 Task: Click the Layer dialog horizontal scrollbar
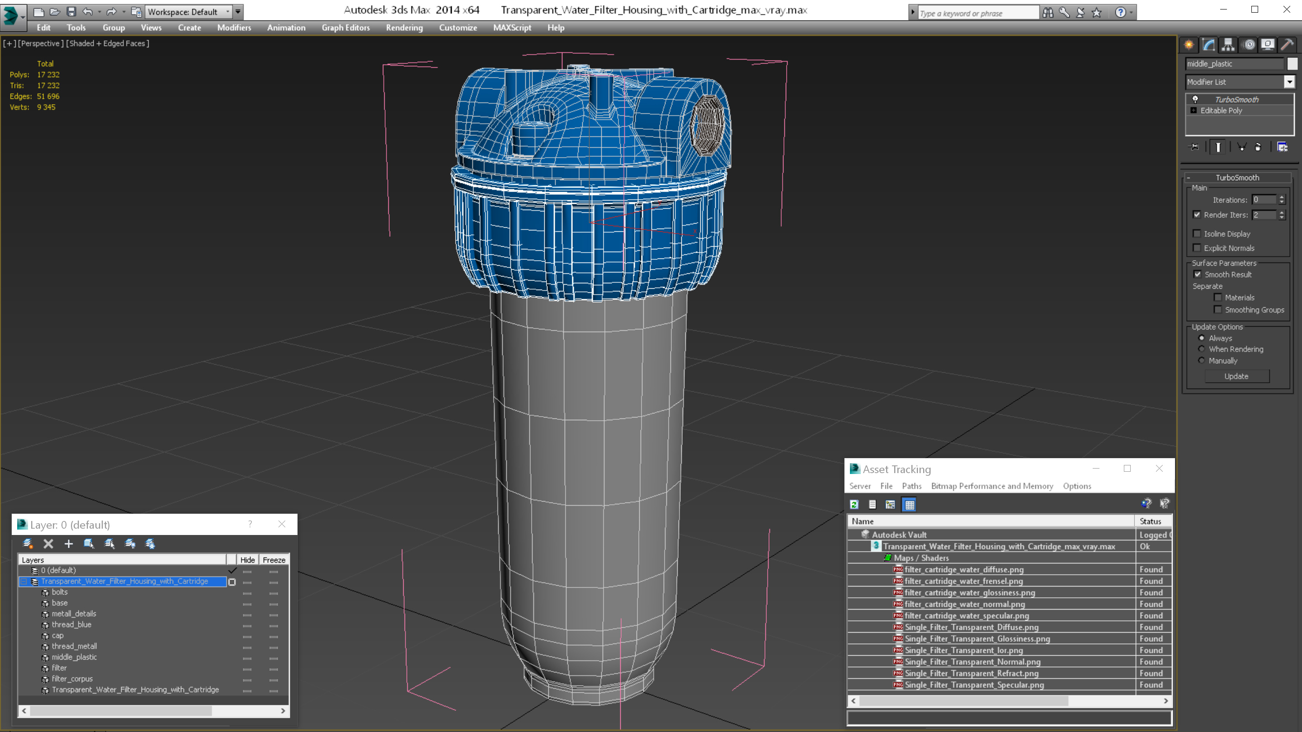[x=154, y=711]
